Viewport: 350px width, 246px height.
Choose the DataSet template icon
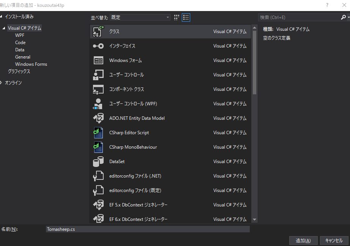98,162
